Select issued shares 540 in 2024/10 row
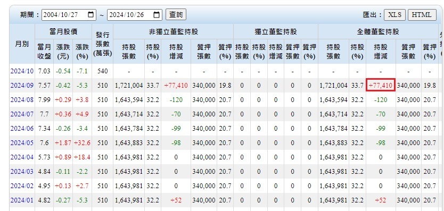This screenshot has width=444, height=211. click(103, 71)
